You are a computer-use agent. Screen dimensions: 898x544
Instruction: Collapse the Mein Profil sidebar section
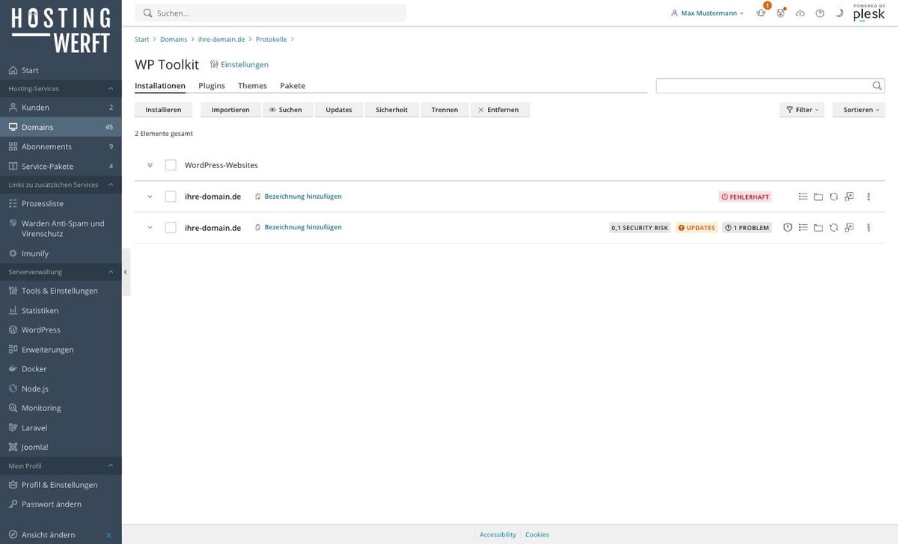click(x=111, y=466)
